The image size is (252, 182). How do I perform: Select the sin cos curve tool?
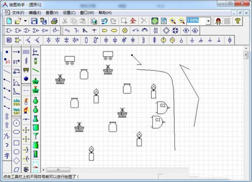point(16,102)
